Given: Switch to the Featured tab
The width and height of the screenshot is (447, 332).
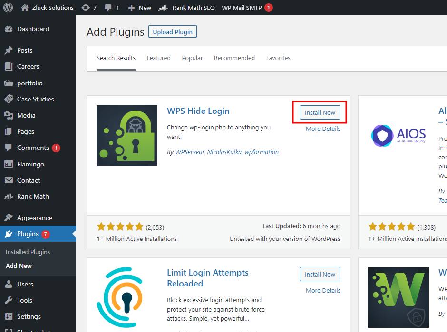Looking at the screenshot, I should [158, 58].
